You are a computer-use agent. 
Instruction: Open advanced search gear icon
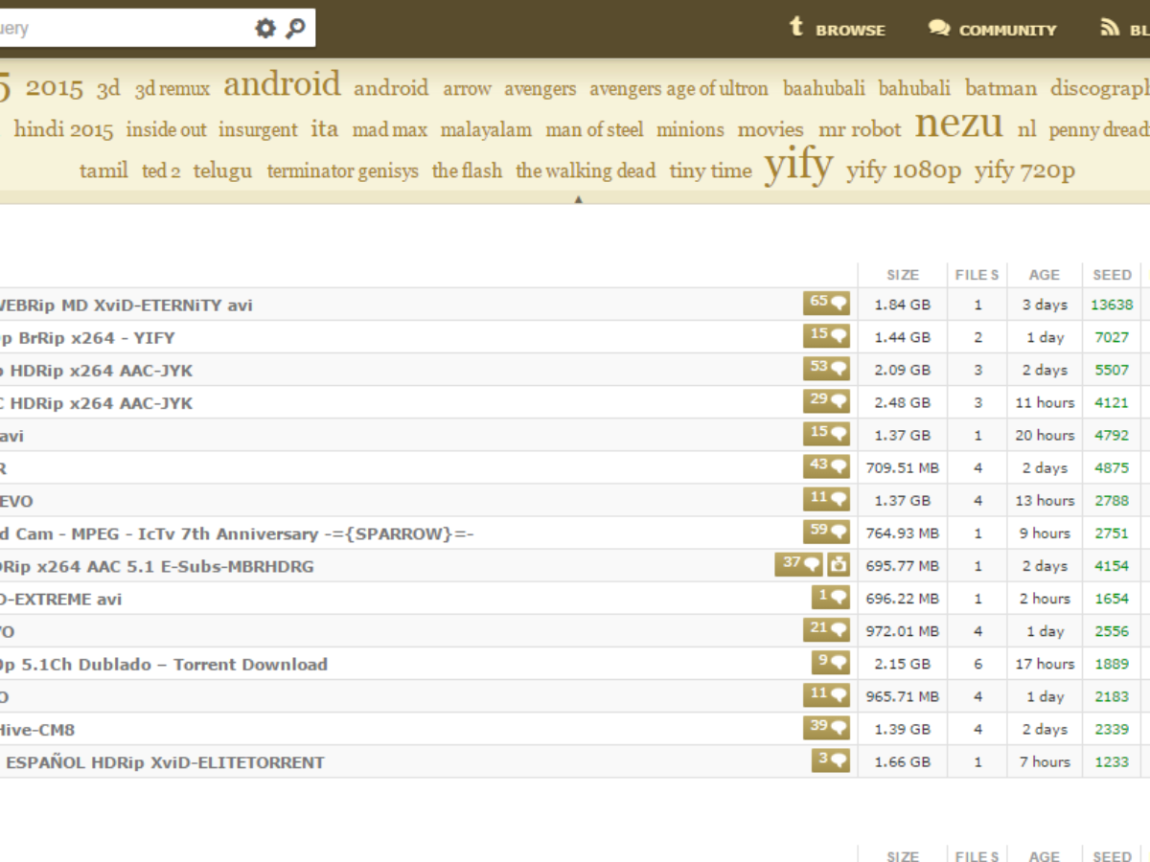pyautogui.click(x=264, y=29)
